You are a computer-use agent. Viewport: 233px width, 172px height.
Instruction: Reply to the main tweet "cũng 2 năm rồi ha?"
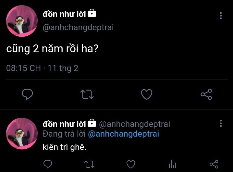pyautogui.click(x=27, y=94)
